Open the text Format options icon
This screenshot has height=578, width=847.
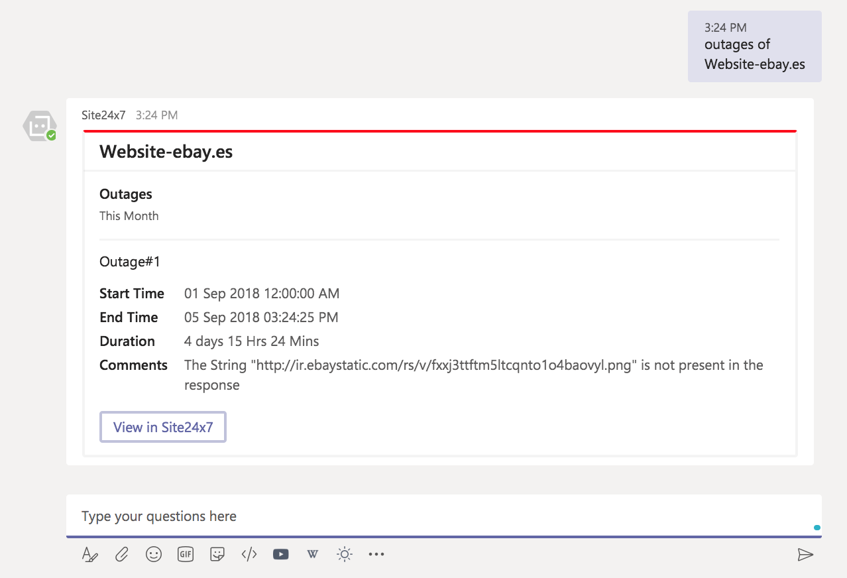tap(89, 554)
